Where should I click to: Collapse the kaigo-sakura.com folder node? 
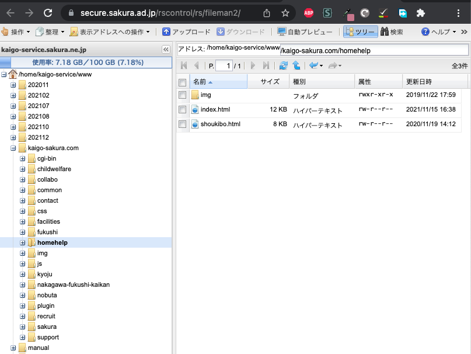[x=13, y=148]
